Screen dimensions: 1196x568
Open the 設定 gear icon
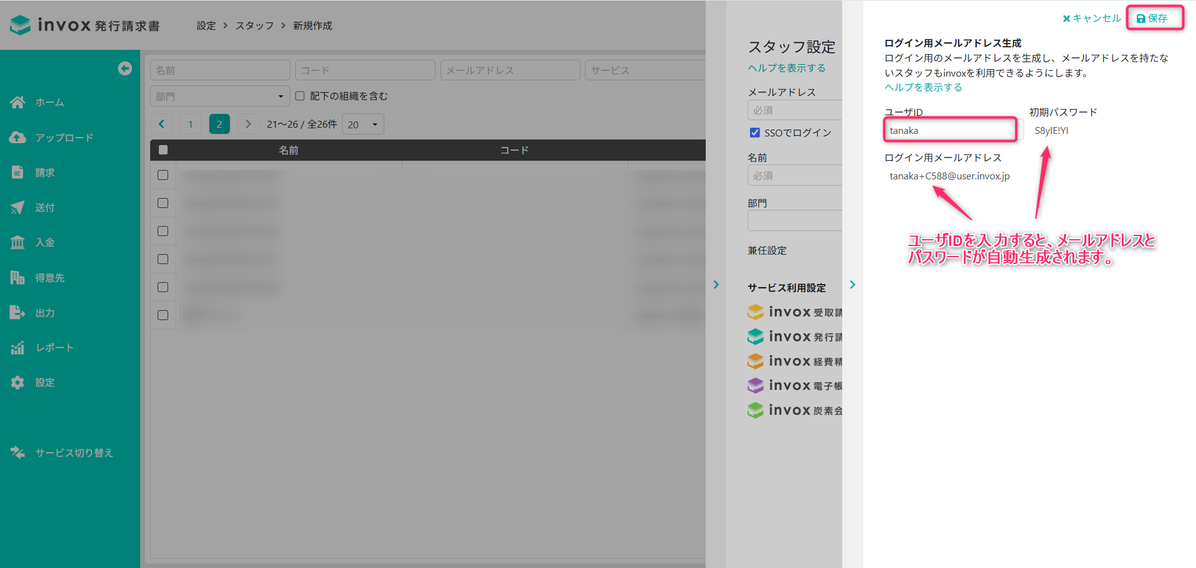click(17, 382)
